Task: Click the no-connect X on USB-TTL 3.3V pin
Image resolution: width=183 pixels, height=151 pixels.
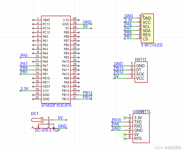Action: point(124,118)
